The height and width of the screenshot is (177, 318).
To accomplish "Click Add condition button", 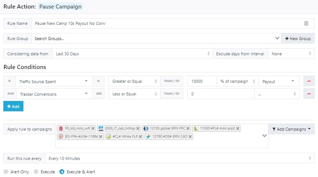I will (x=13, y=106).
